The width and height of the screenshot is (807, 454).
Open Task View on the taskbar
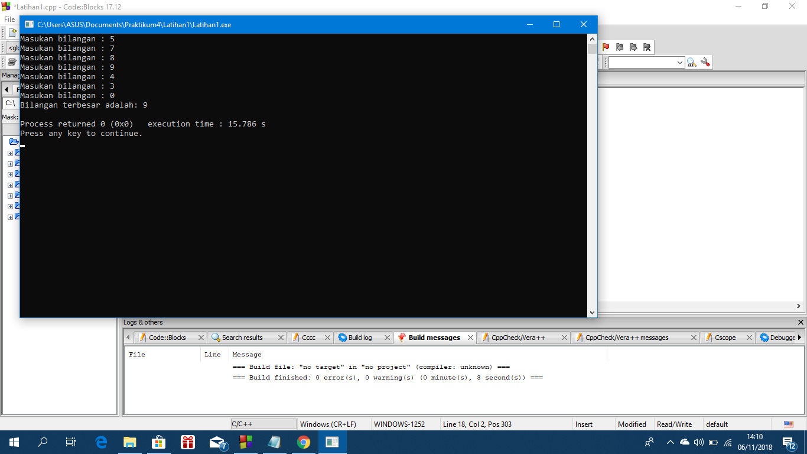pos(71,442)
